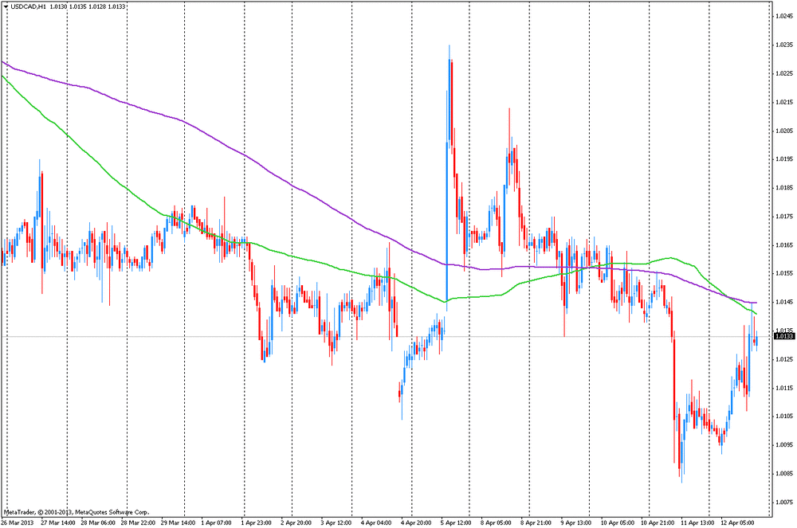
Task: Select the 5 Apr 12:00 time label
Action: coord(456,522)
